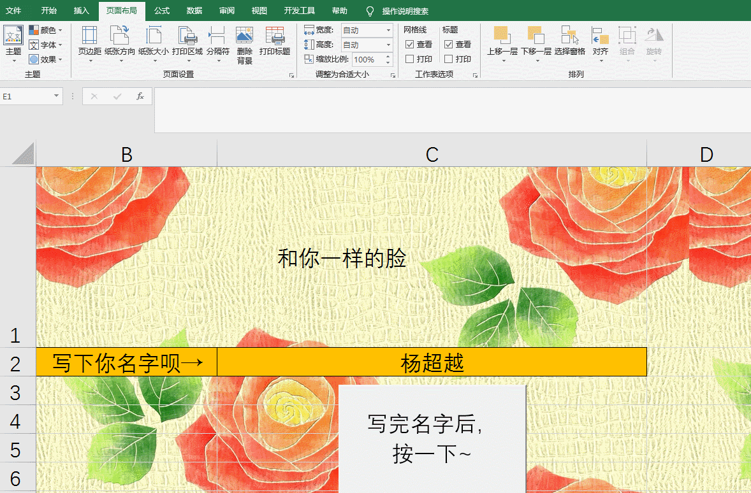Viewport: 751px width, 493px height.
Task: Click the Name Box showing E1
Action: click(x=26, y=96)
